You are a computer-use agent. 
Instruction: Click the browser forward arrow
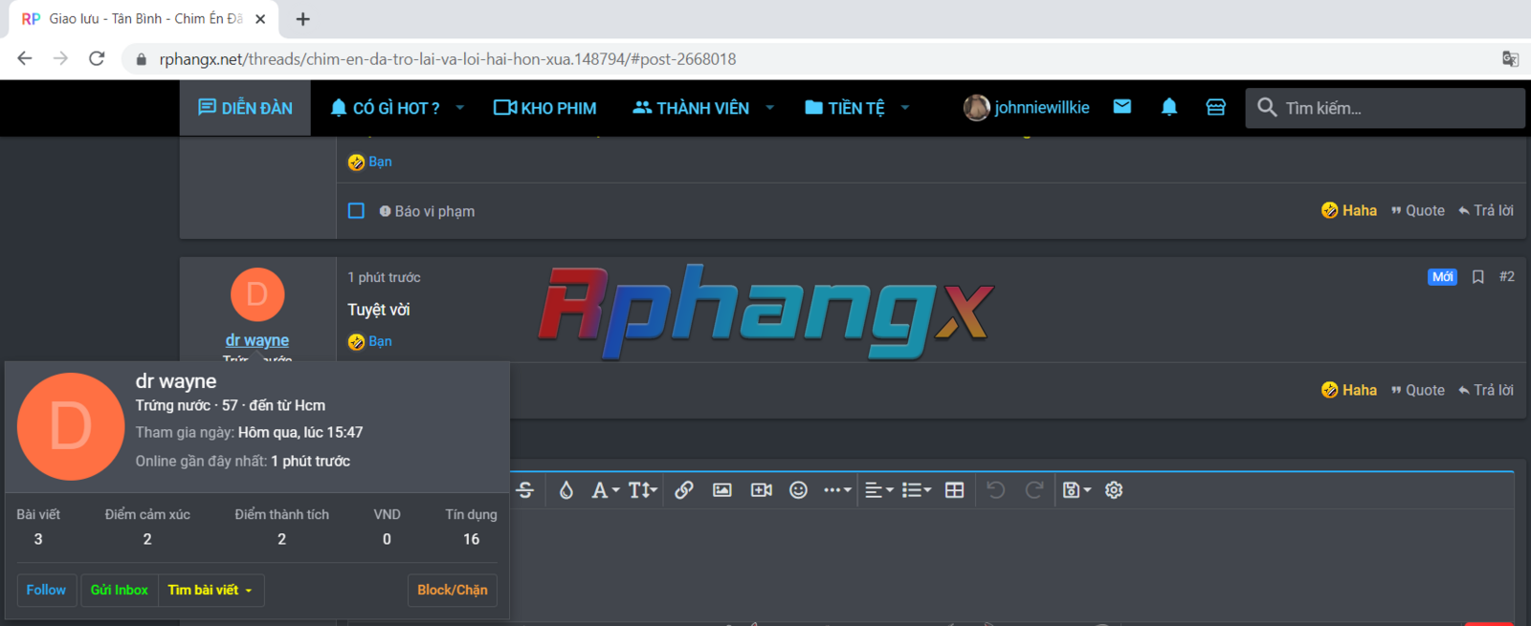(60, 58)
